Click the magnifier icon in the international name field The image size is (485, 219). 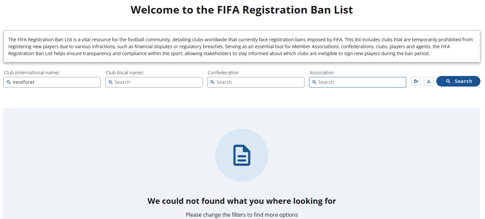[9, 82]
